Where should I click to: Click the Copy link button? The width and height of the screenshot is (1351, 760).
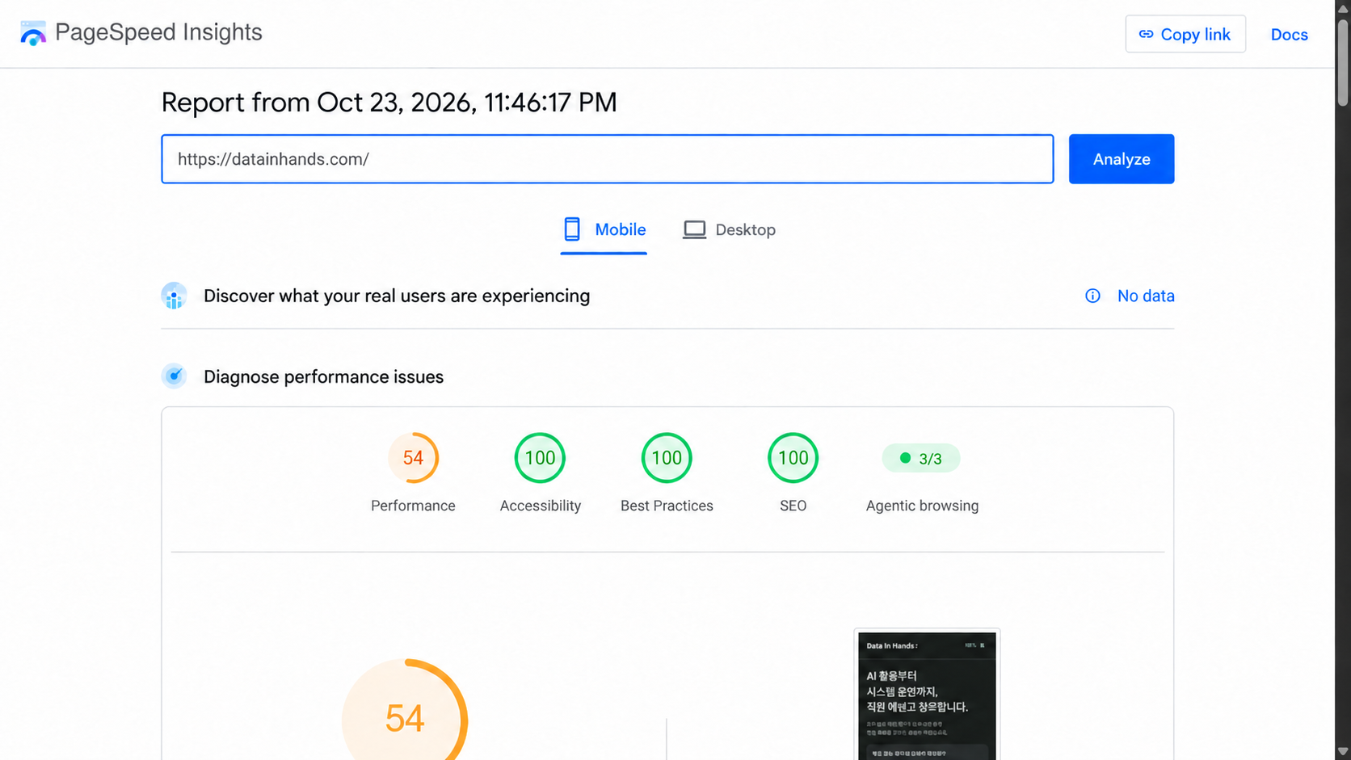[x=1185, y=34]
